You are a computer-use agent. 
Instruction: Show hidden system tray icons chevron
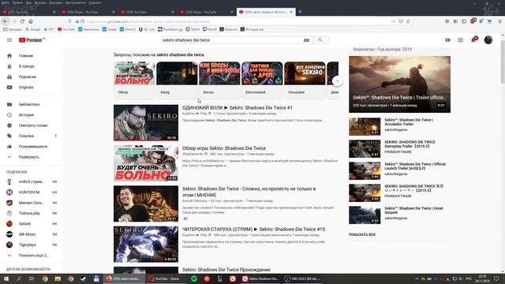coord(417,278)
